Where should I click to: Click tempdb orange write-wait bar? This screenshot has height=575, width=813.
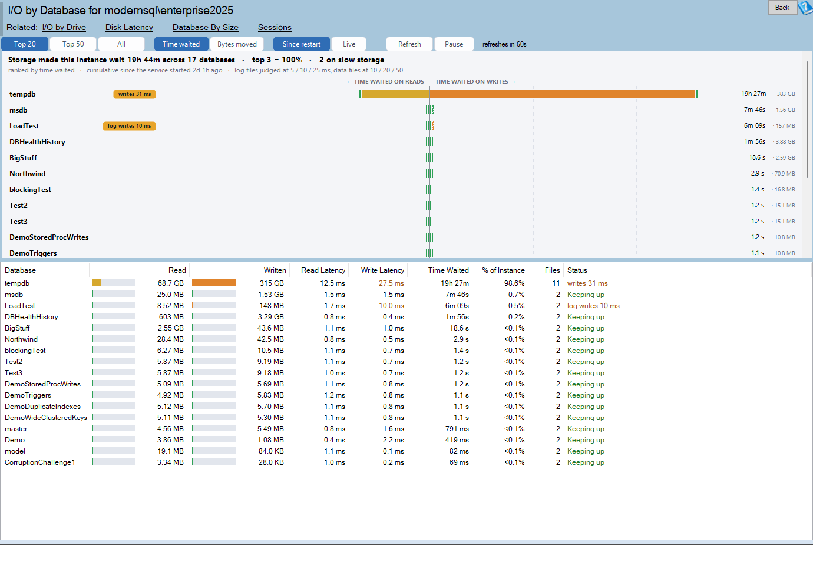coord(563,94)
